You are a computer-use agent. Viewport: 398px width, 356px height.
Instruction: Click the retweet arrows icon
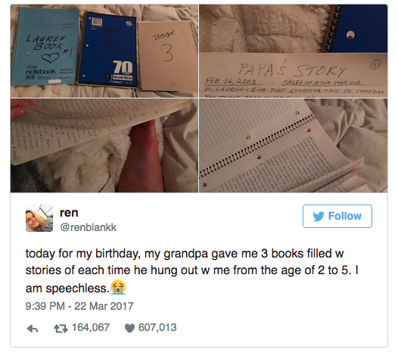click(61, 329)
